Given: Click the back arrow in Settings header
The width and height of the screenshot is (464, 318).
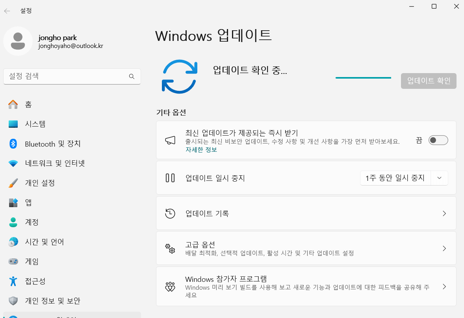Looking at the screenshot, I should [x=7, y=11].
